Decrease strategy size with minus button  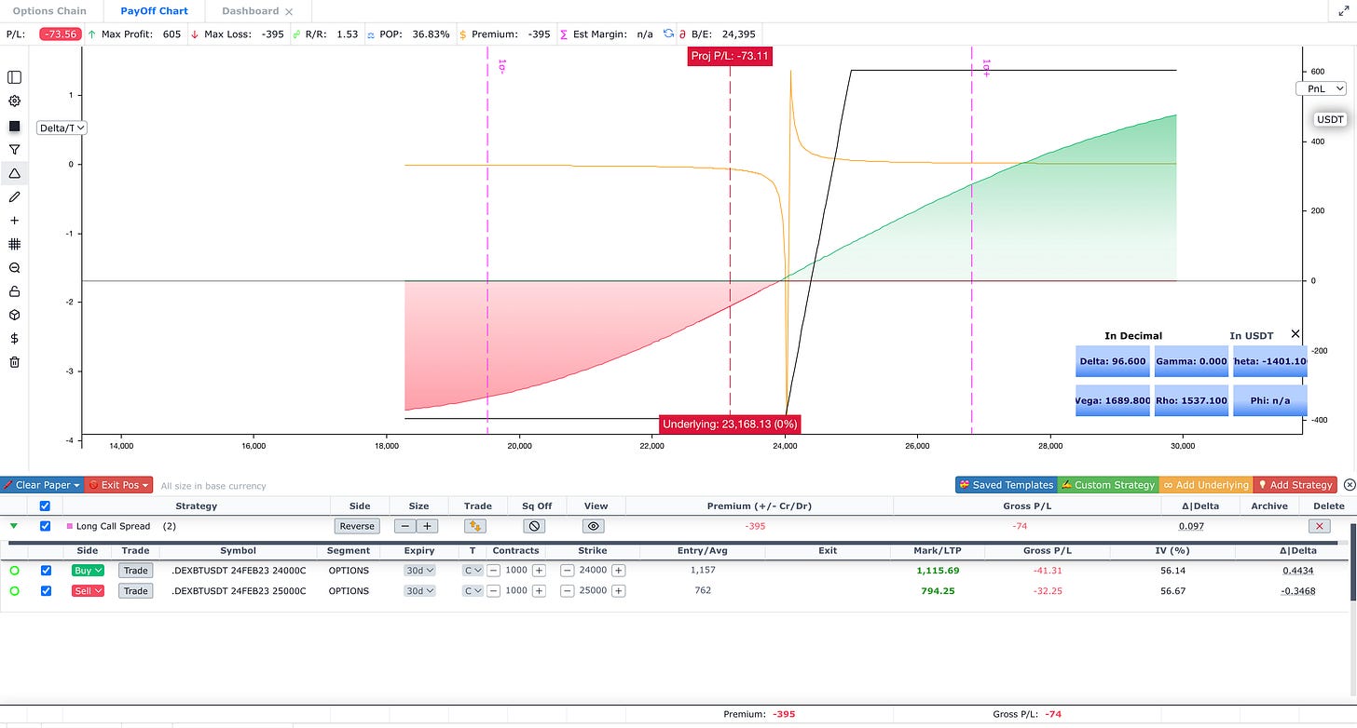click(405, 526)
